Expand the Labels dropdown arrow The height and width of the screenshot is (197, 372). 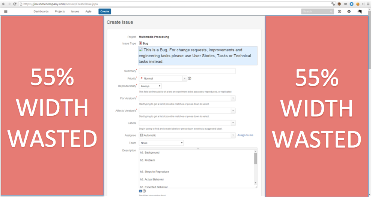pyautogui.click(x=233, y=123)
